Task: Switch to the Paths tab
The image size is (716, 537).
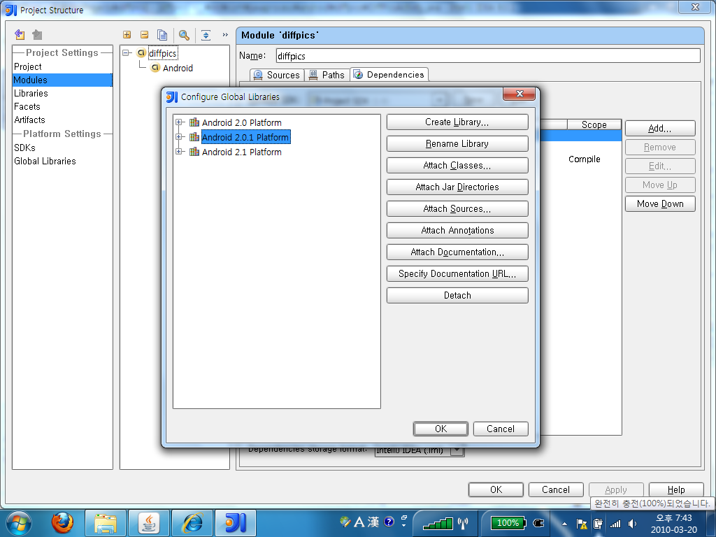Action: (x=327, y=75)
